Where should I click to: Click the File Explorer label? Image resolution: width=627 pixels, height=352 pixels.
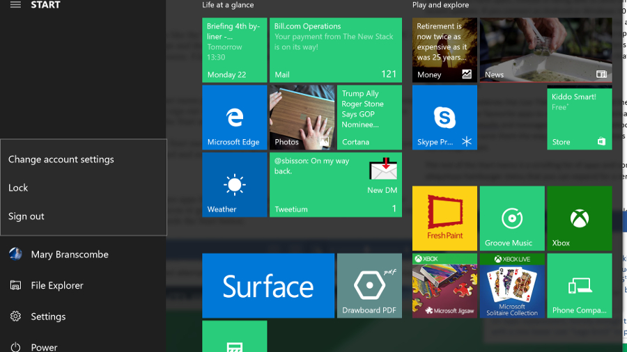tap(57, 285)
